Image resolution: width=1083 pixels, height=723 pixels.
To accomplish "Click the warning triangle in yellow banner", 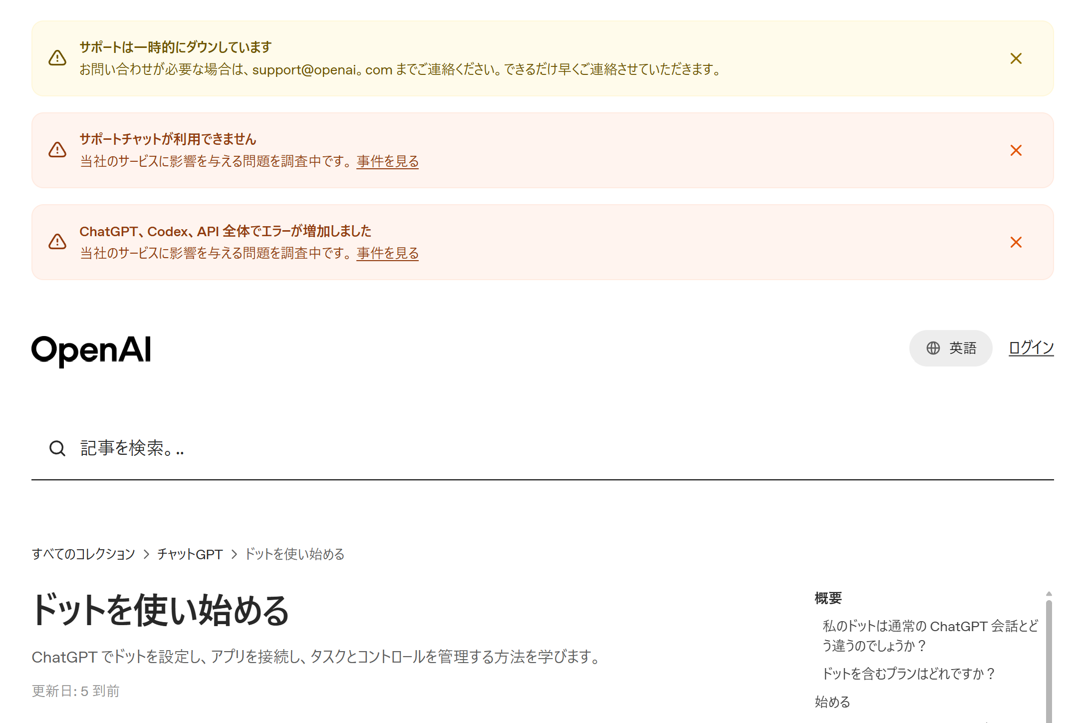I will (57, 58).
